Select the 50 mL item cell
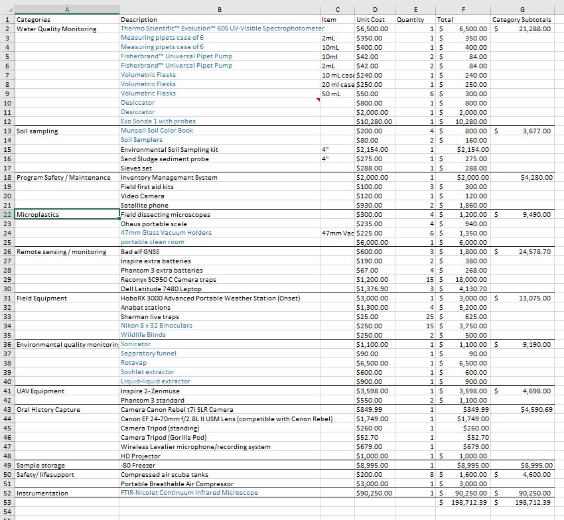The height and width of the screenshot is (520, 564). tap(337, 94)
